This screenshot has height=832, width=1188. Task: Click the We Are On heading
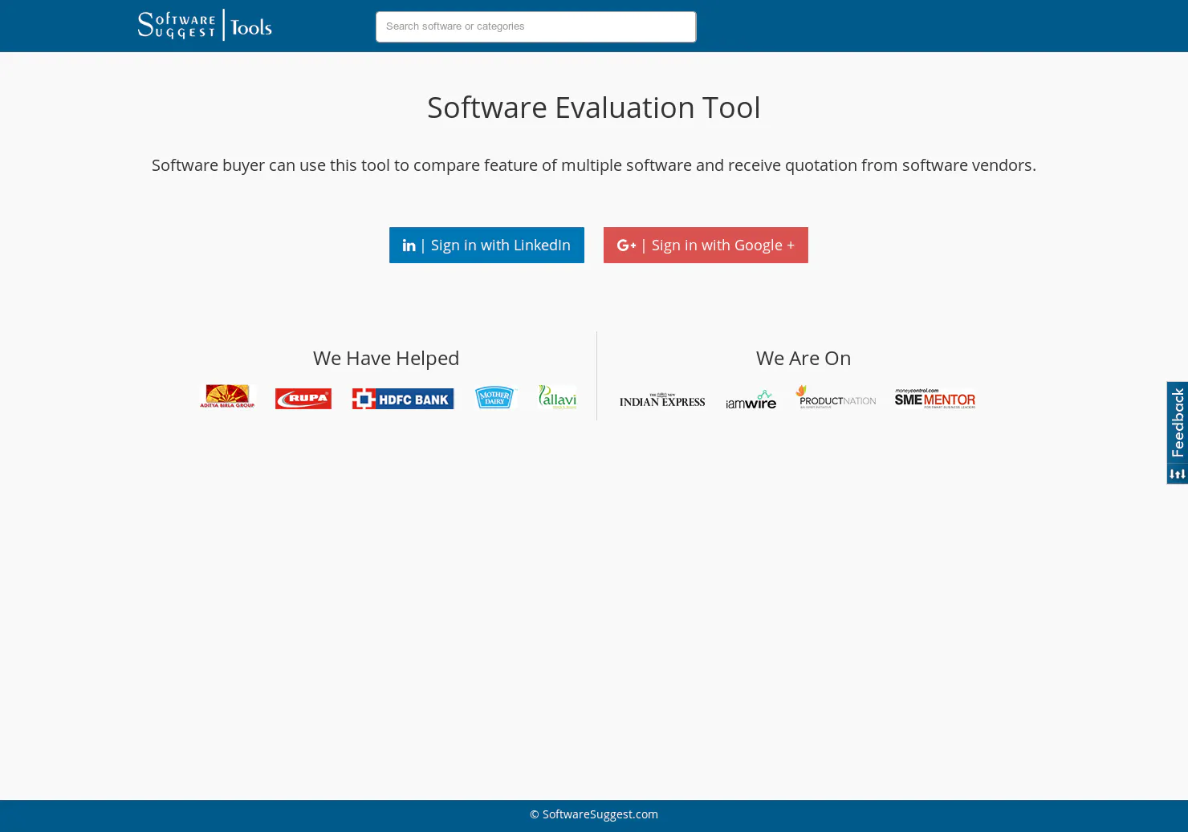click(x=804, y=358)
